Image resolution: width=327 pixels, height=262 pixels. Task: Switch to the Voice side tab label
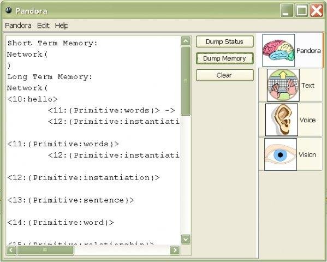pyautogui.click(x=307, y=120)
